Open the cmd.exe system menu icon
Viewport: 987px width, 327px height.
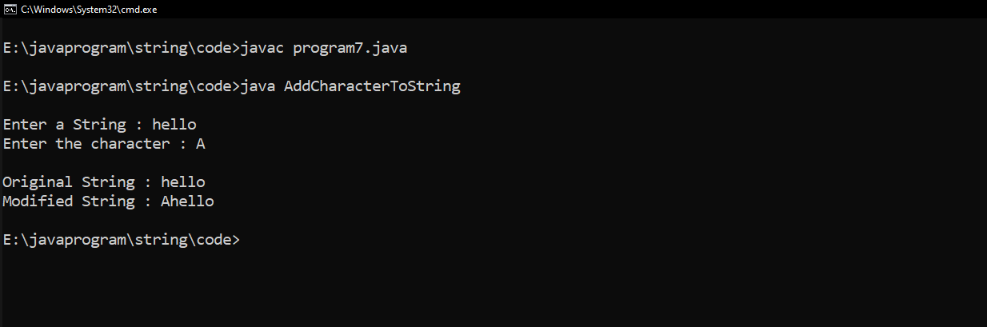pos(9,9)
